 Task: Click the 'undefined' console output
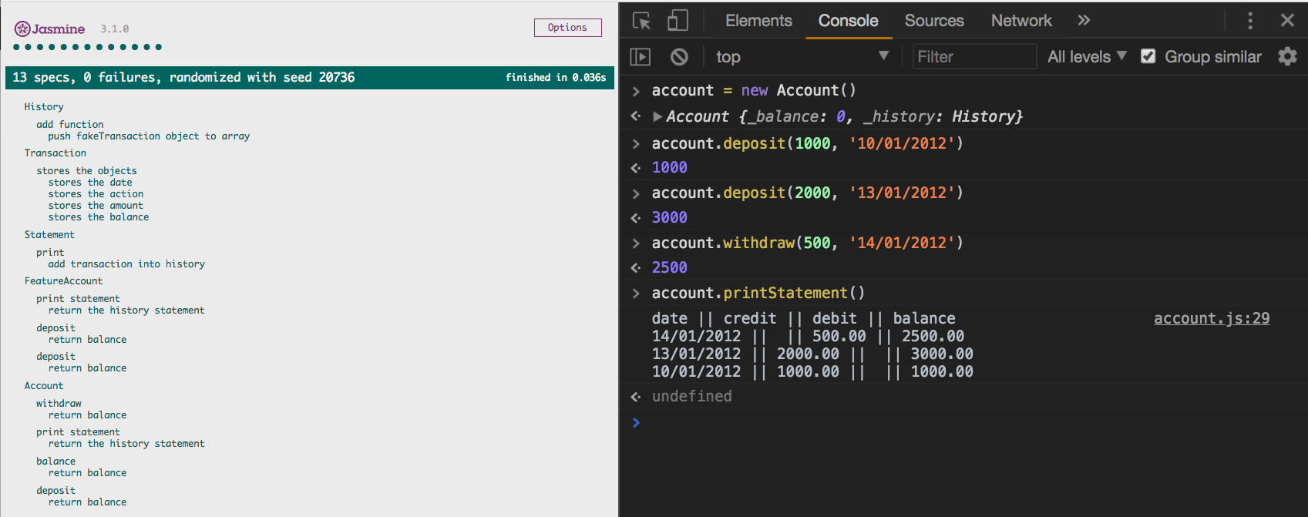point(691,396)
